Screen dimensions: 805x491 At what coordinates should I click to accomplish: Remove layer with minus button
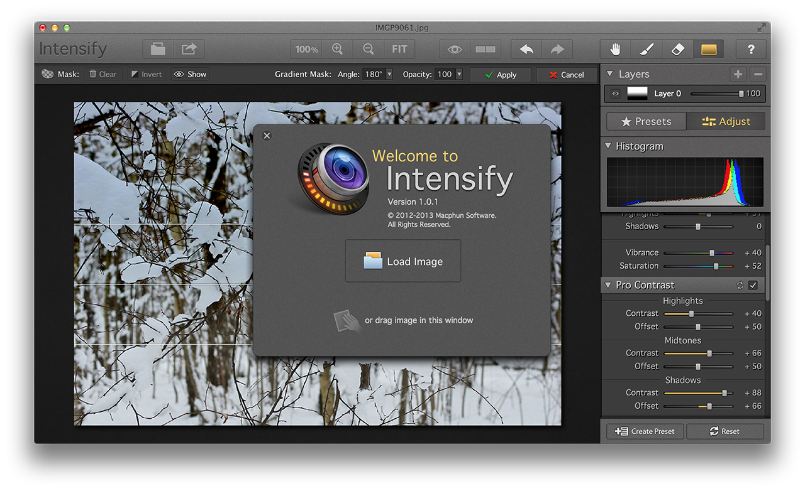pyautogui.click(x=758, y=74)
